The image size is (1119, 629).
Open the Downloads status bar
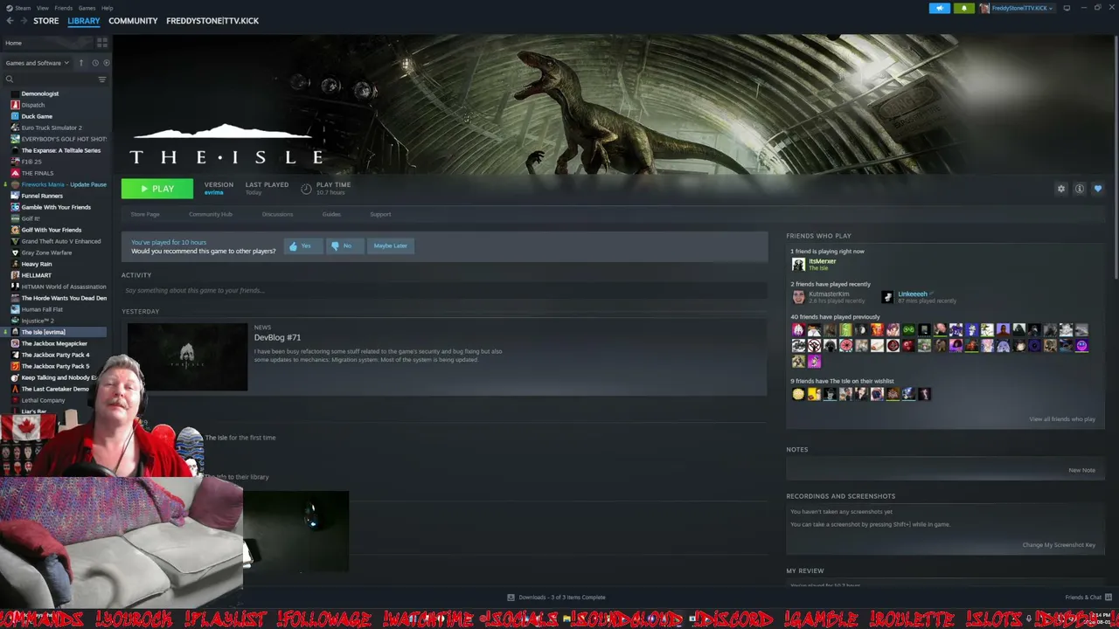point(557,598)
